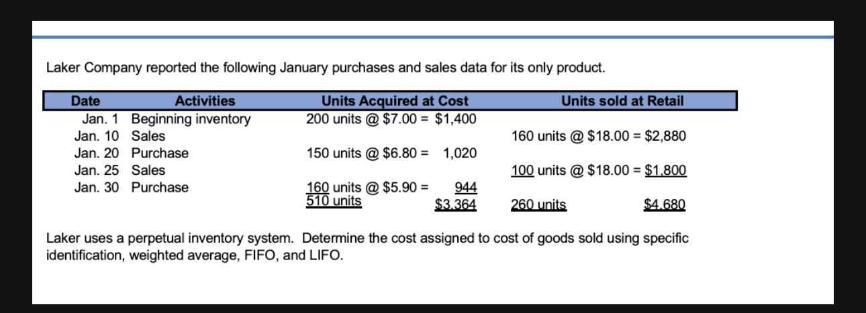Select the Jan. 10 'Sales' activity
This screenshot has height=313, width=866.
pyautogui.click(x=148, y=136)
